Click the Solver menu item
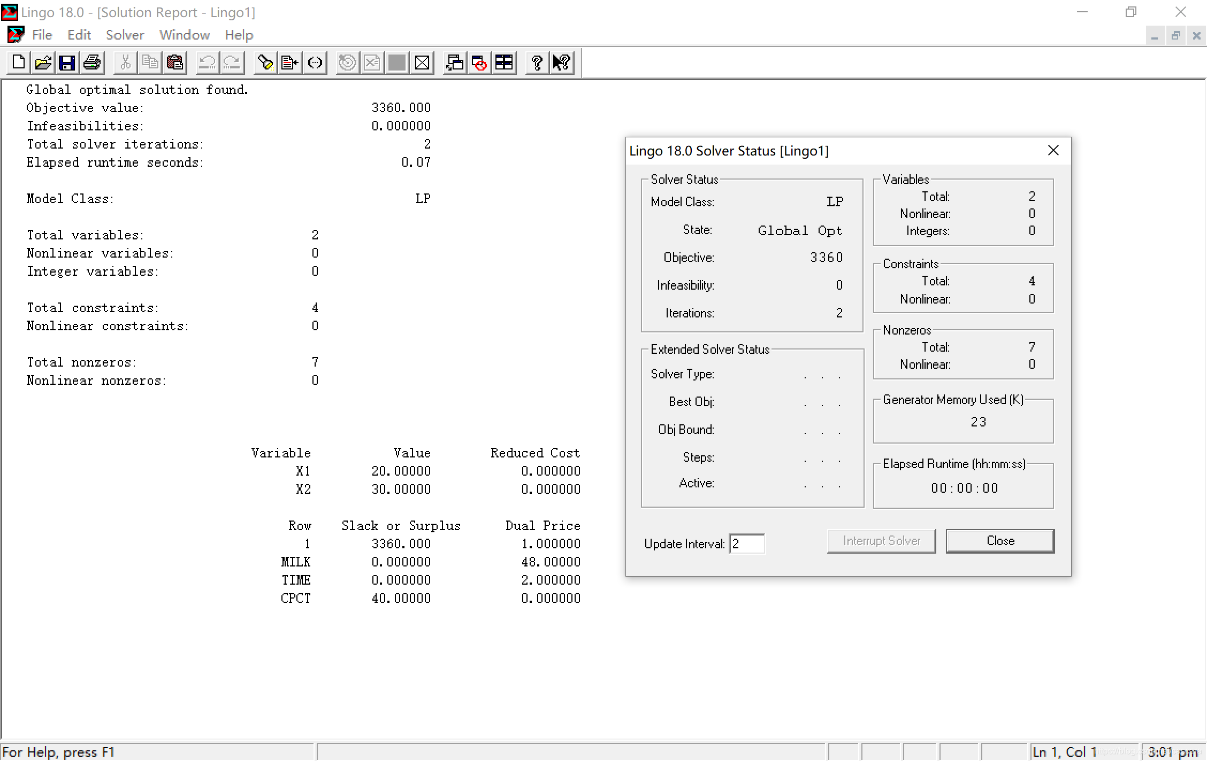This screenshot has height=761, width=1207. coord(124,35)
